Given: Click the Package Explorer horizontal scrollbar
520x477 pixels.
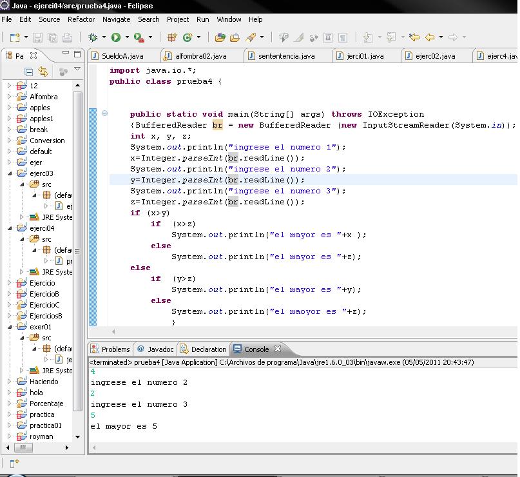Looking at the screenshot, I should point(24,447).
